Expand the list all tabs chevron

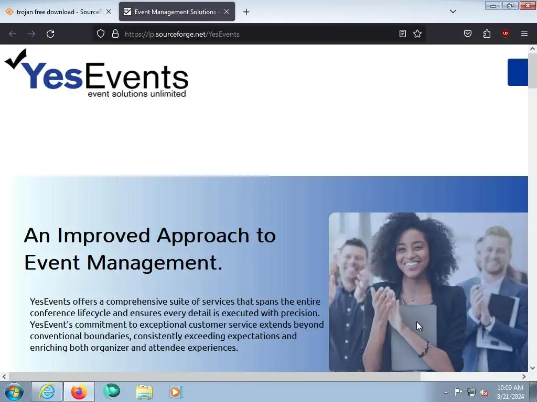(x=453, y=12)
